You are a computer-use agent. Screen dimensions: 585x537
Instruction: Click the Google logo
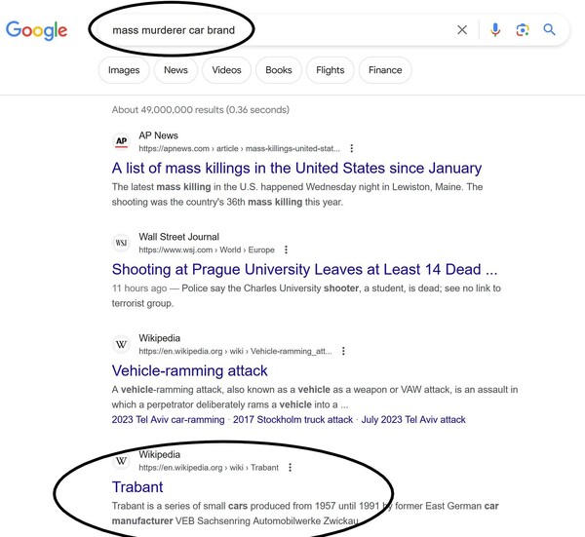[x=36, y=30]
